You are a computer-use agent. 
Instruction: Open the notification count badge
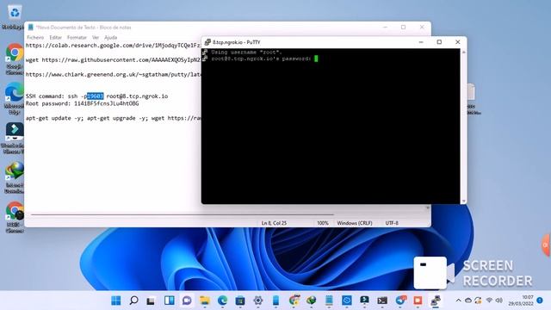(x=540, y=301)
